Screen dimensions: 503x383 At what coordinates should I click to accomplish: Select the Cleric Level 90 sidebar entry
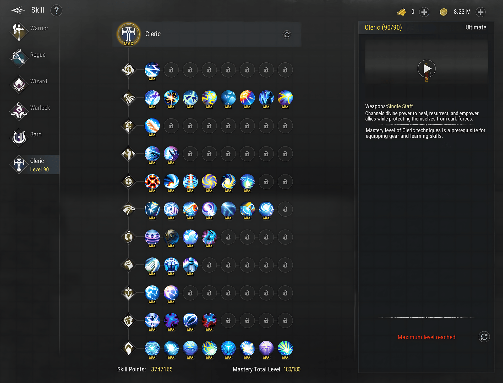(34, 165)
